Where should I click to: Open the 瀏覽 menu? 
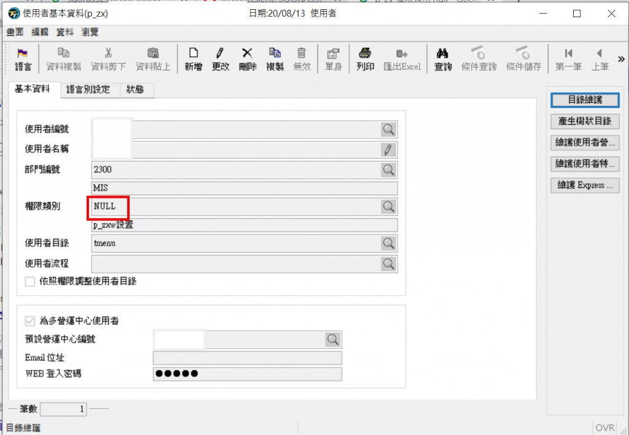90,32
